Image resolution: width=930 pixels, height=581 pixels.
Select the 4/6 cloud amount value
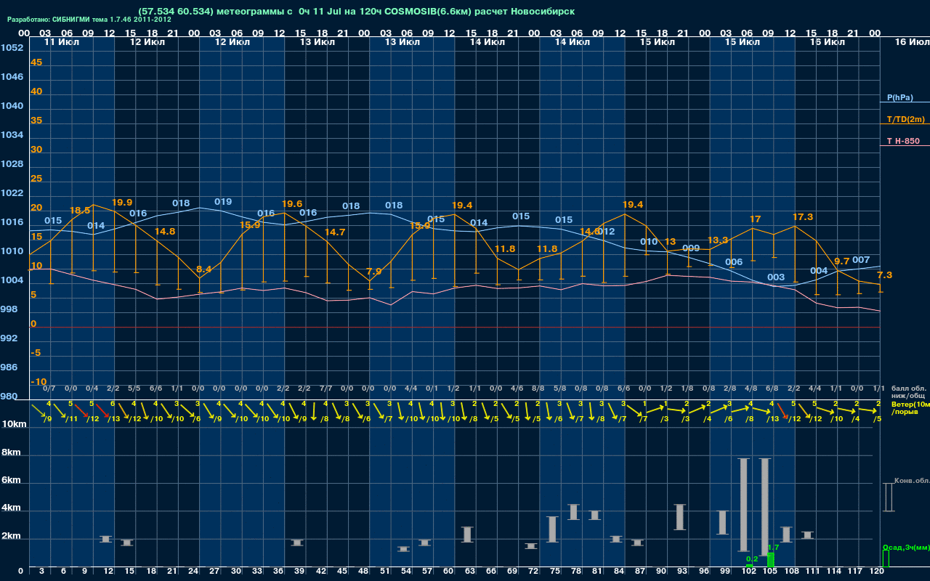pos(517,389)
